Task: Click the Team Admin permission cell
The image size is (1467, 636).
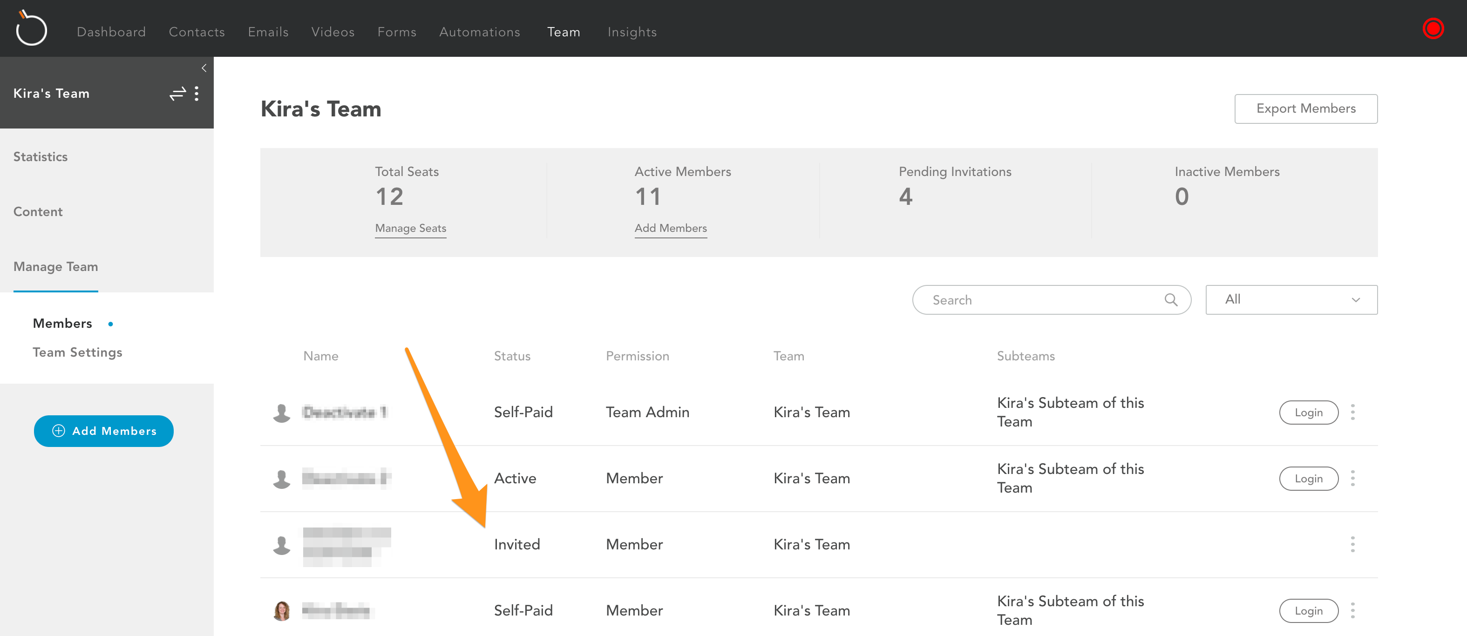Action: coord(647,412)
